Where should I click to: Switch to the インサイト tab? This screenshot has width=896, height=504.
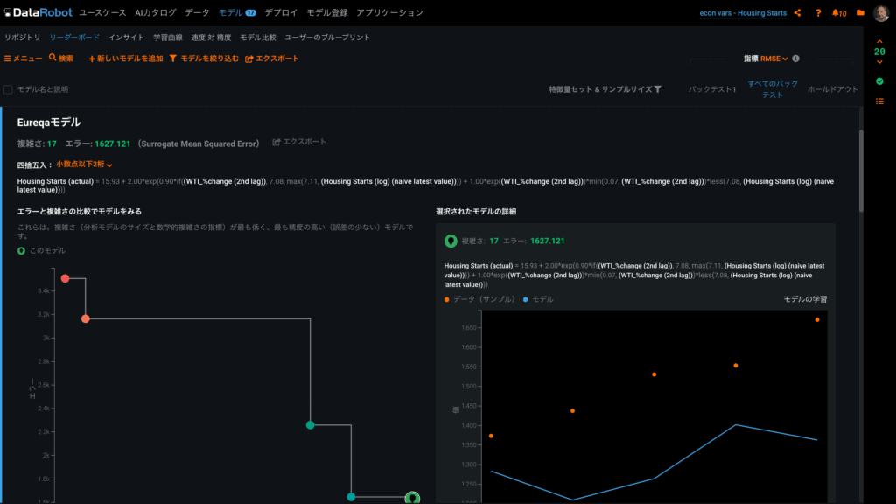126,38
